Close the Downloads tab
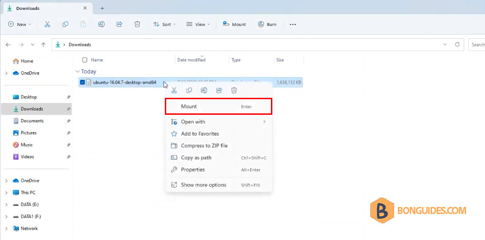Viewport: 485px width, 240px height. tap(85, 9)
